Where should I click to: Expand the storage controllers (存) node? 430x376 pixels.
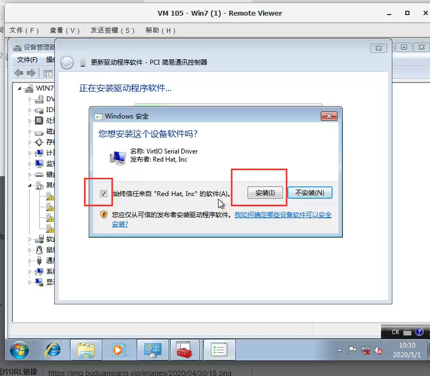click(x=30, y=142)
